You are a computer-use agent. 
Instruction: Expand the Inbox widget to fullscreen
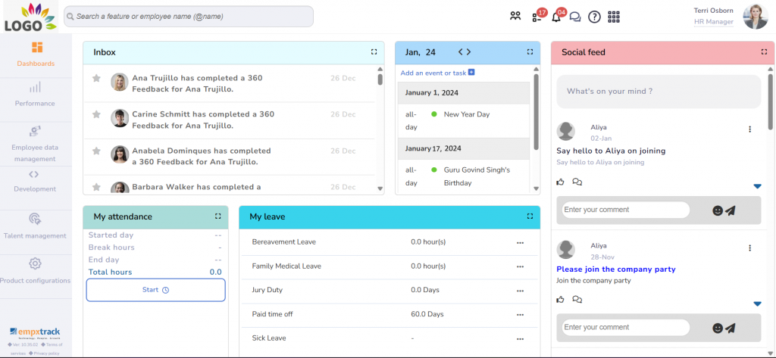(x=374, y=51)
